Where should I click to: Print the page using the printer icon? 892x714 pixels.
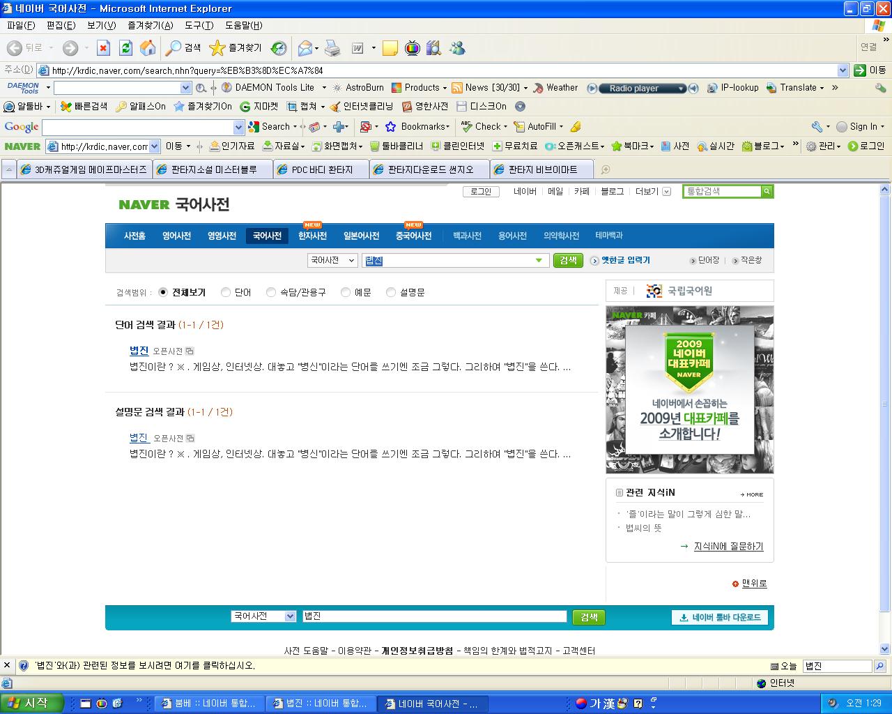tap(333, 48)
